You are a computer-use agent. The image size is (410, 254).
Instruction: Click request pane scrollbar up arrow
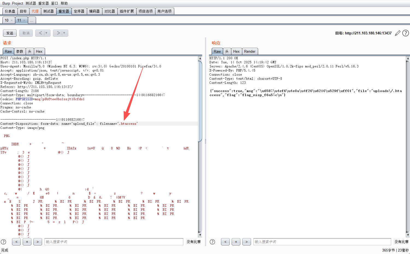click(200, 58)
